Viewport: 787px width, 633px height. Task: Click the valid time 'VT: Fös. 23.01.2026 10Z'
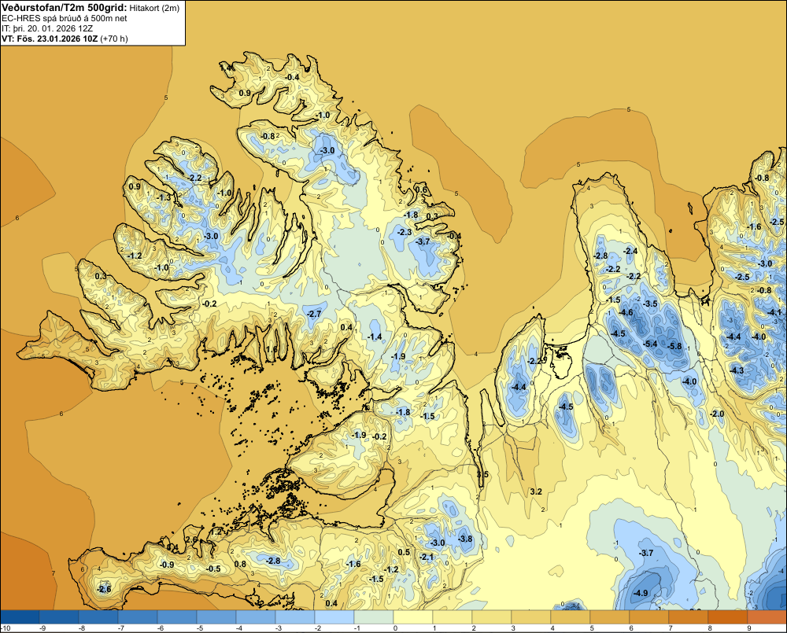[50, 39]
